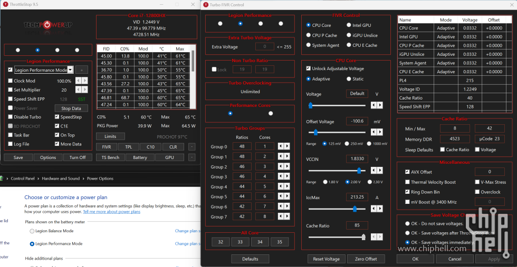Click Group 0 ratio field

pos(242,146)
